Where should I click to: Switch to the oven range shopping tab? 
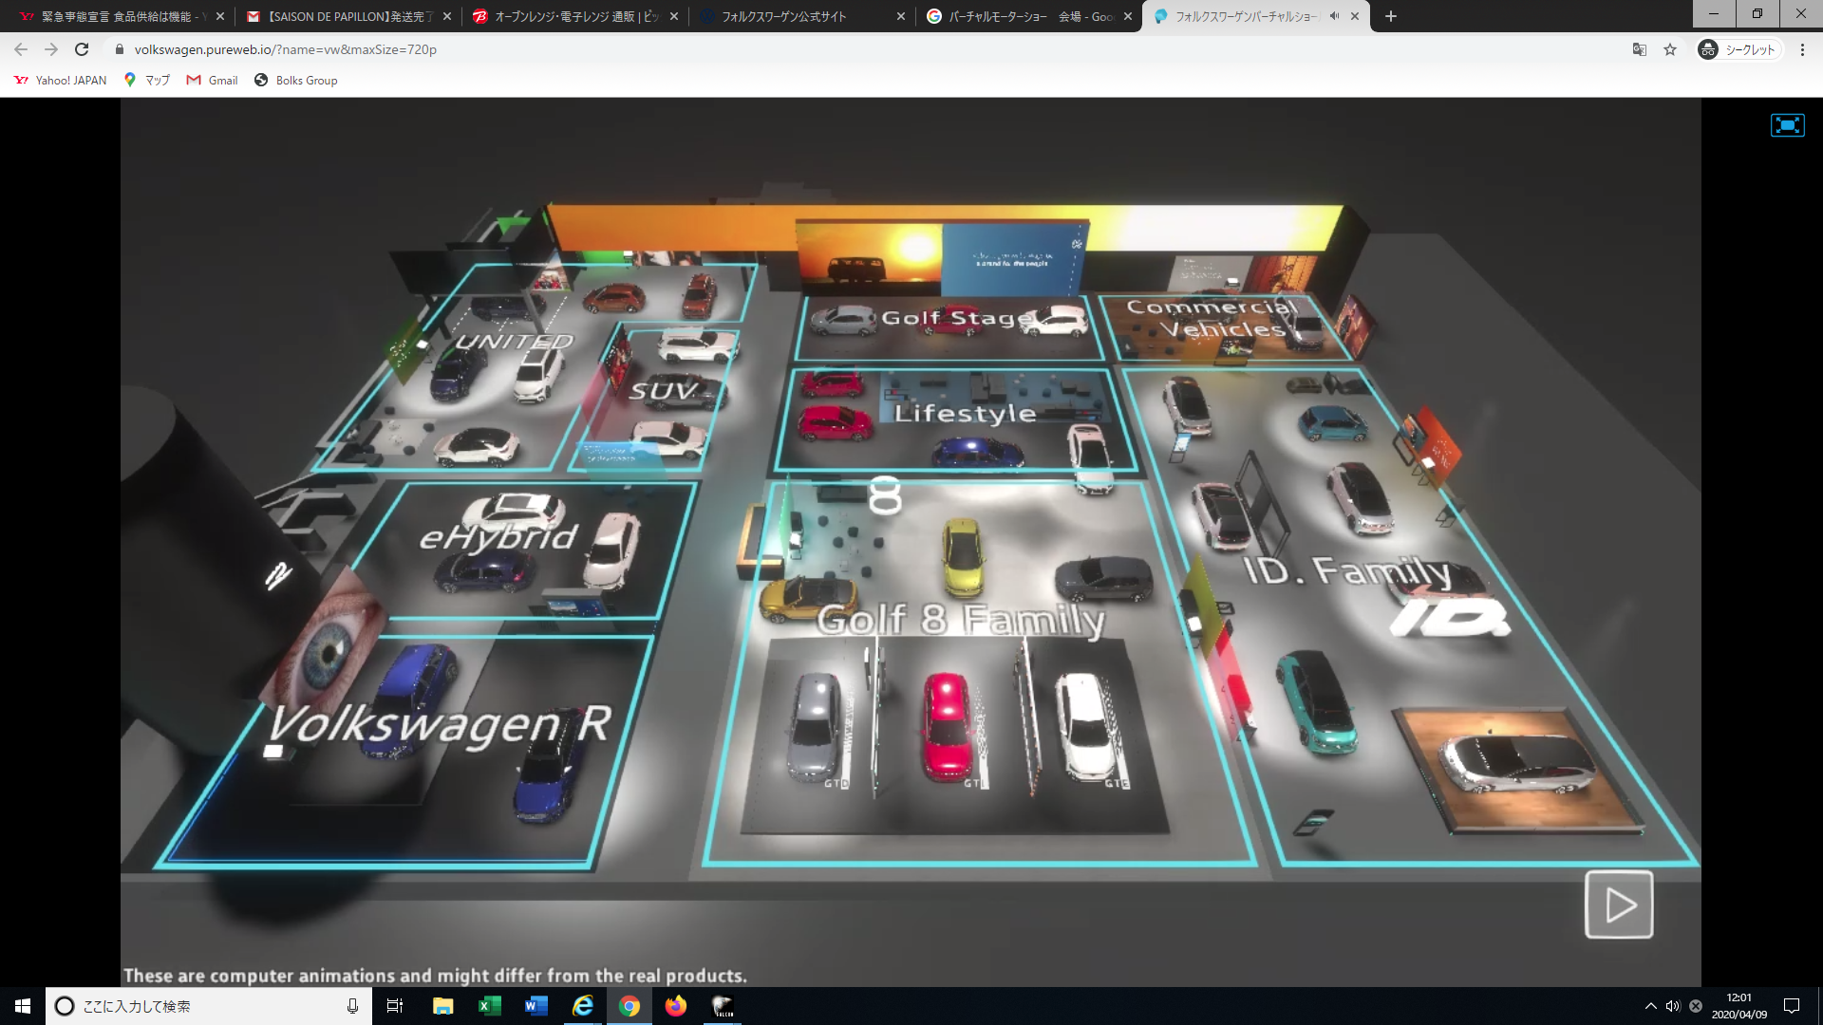tap(575, 16)
